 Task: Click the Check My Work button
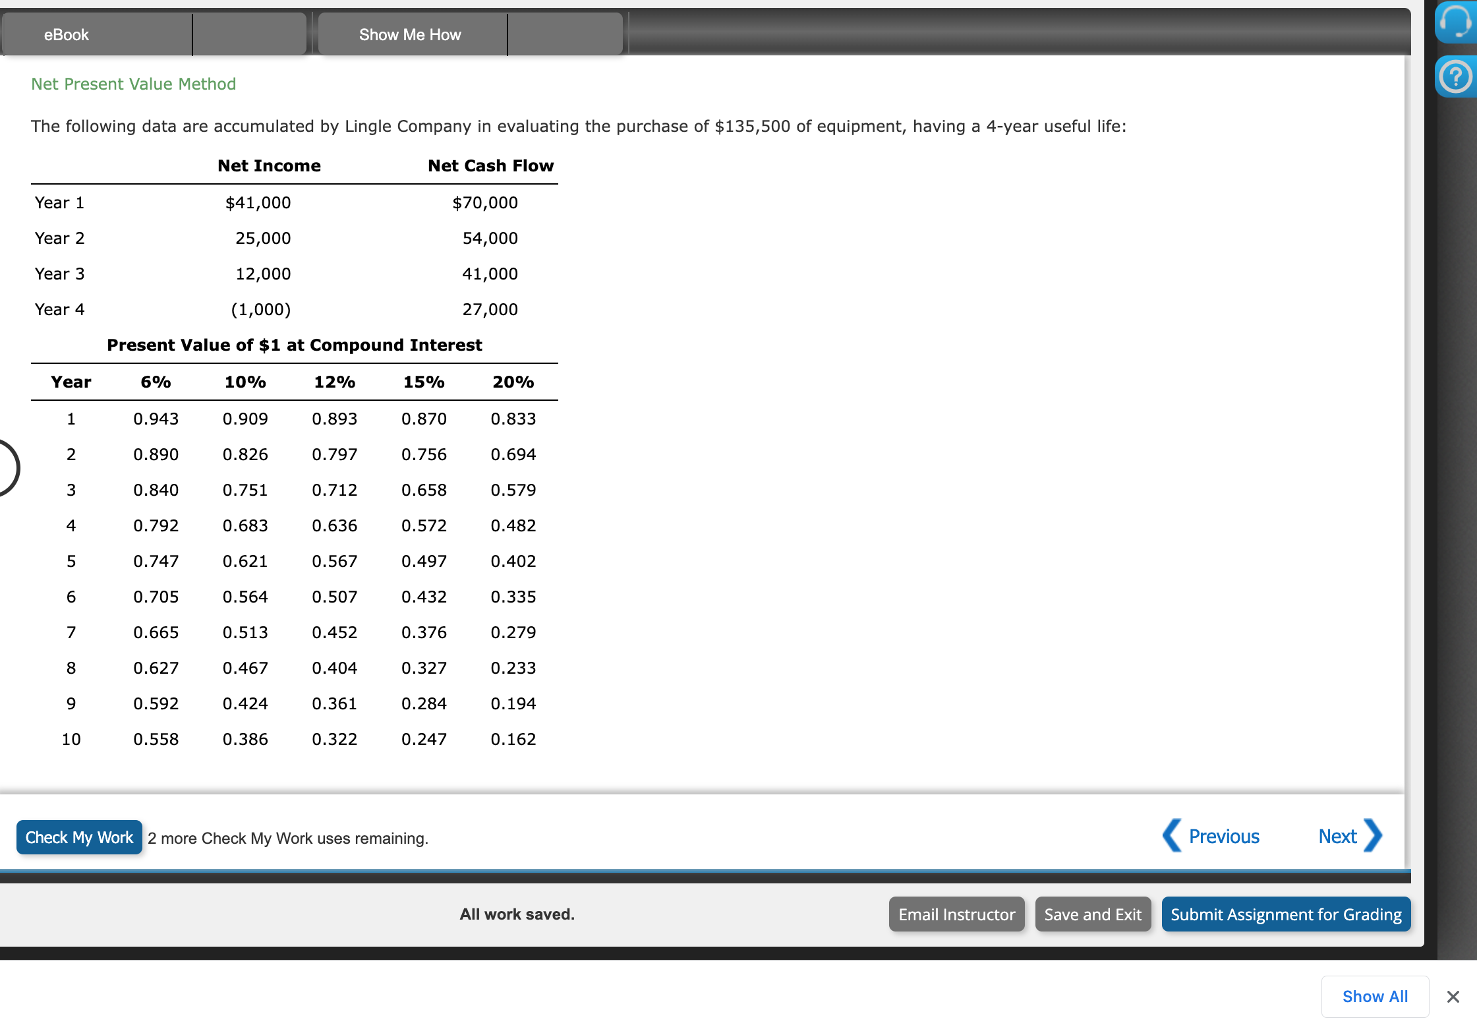[78, 837]
